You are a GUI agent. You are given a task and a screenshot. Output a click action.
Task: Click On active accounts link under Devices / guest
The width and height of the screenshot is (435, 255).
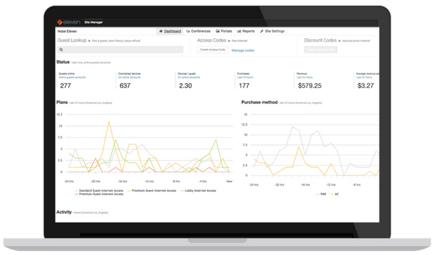(x=189, y=78)
